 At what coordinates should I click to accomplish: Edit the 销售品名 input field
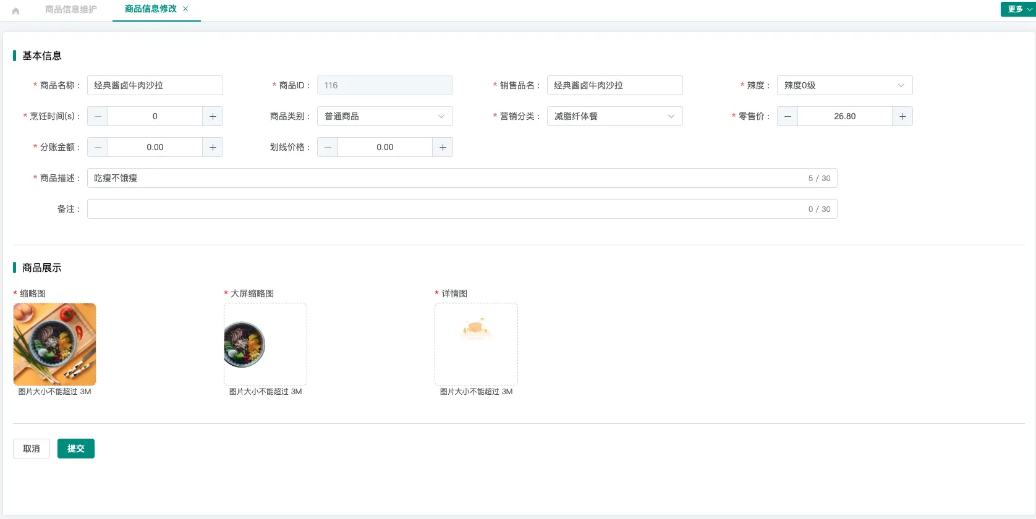click(615, 85)
